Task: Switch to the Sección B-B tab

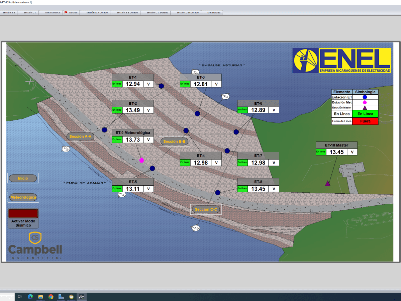Action: 9,12
